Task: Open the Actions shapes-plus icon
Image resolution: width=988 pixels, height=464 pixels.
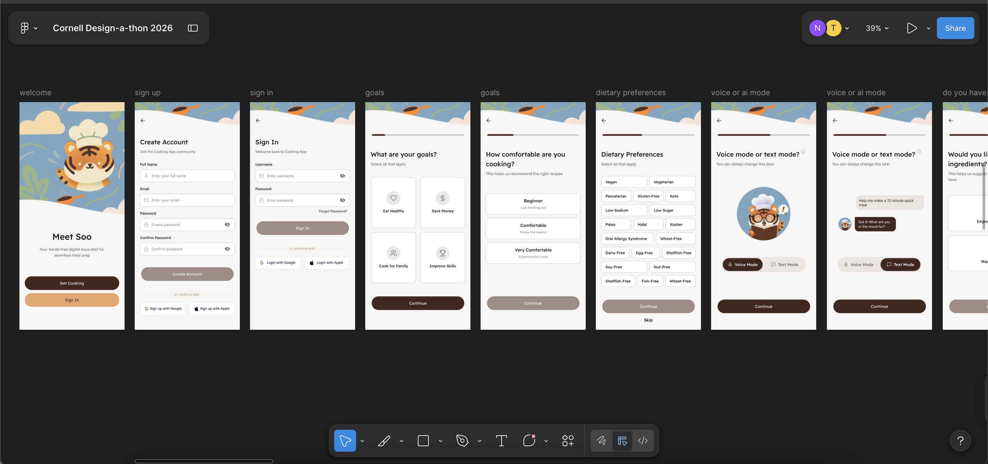Action: 568,441
